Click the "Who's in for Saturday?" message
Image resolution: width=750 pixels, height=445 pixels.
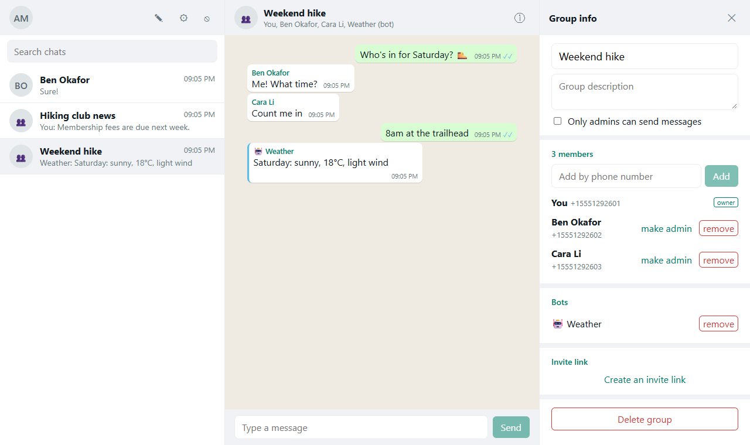[436, 54]
